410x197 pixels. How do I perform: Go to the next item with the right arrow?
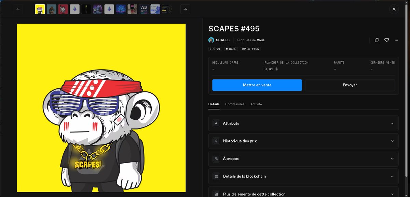tap(185, 9)
